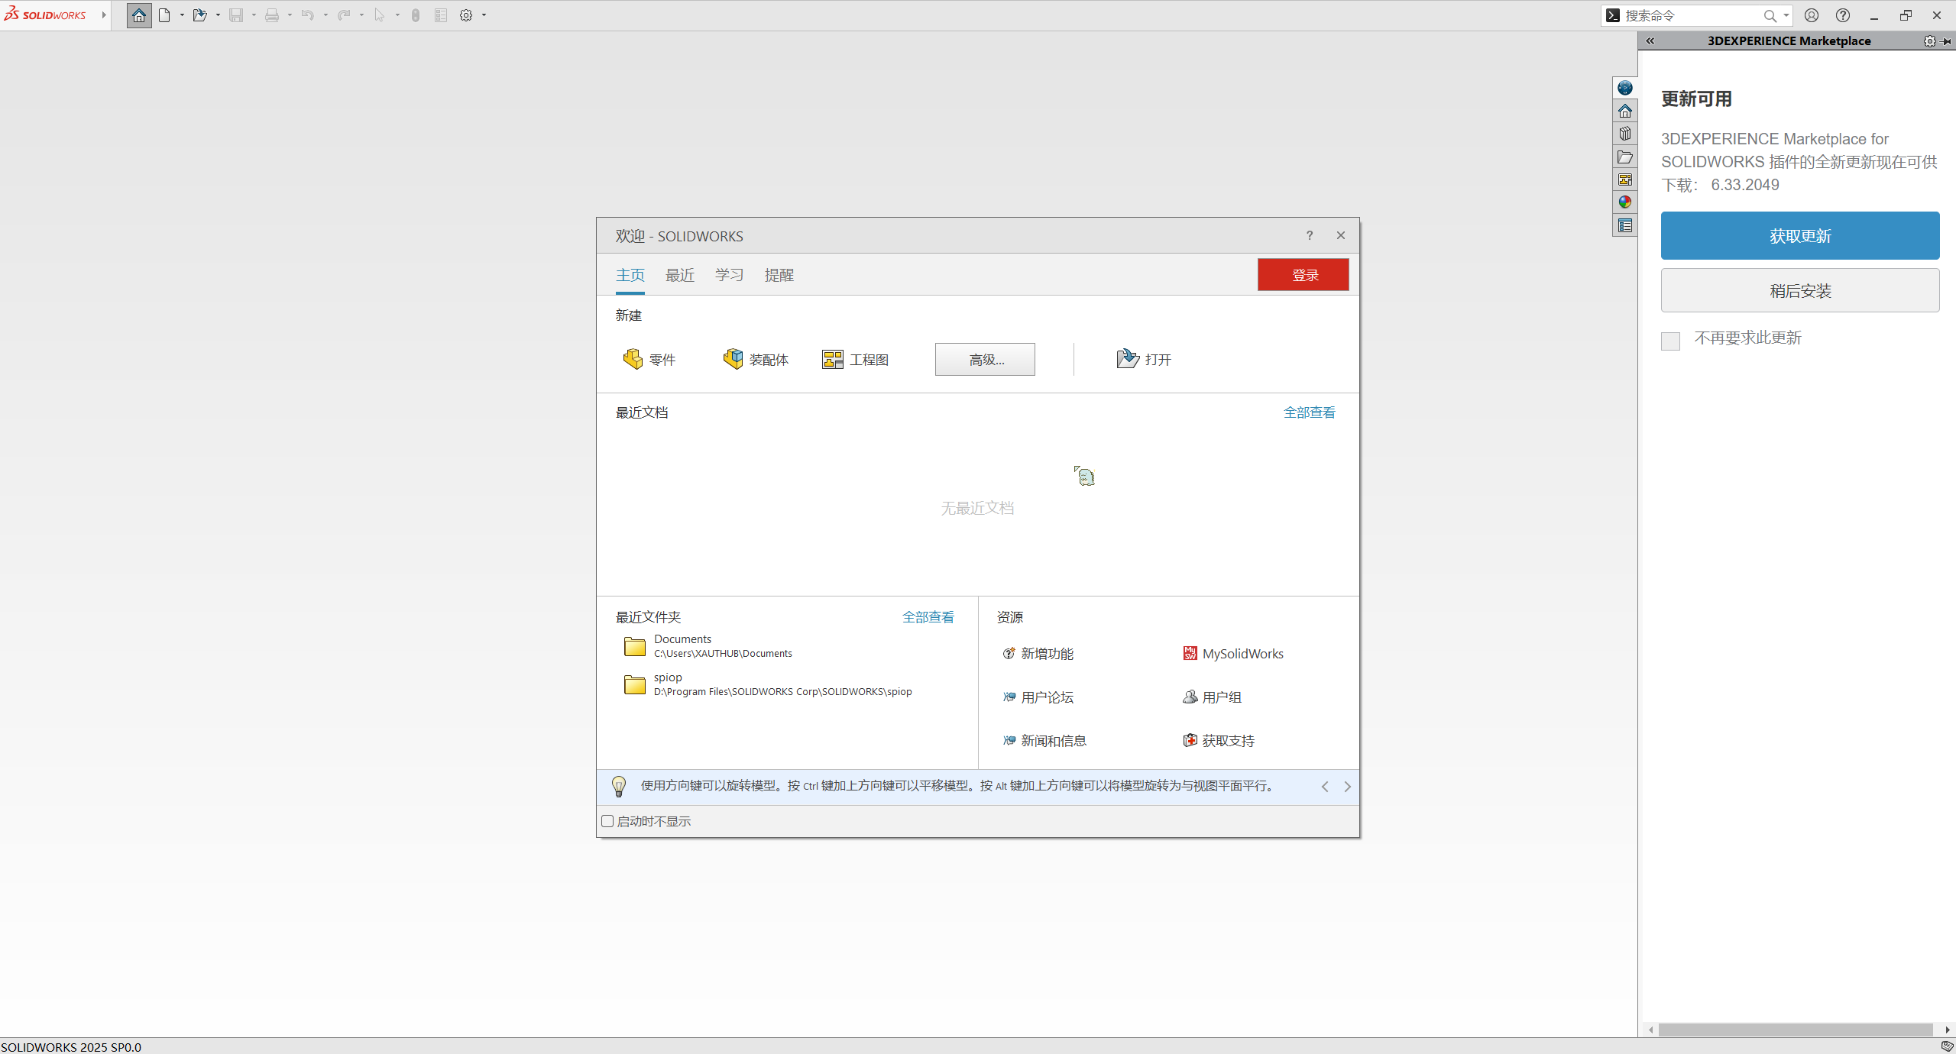Viewport: 1956px width, 1054px height.
Task: Click the Home welcome icon in toolbar
Action: [139, 15]
